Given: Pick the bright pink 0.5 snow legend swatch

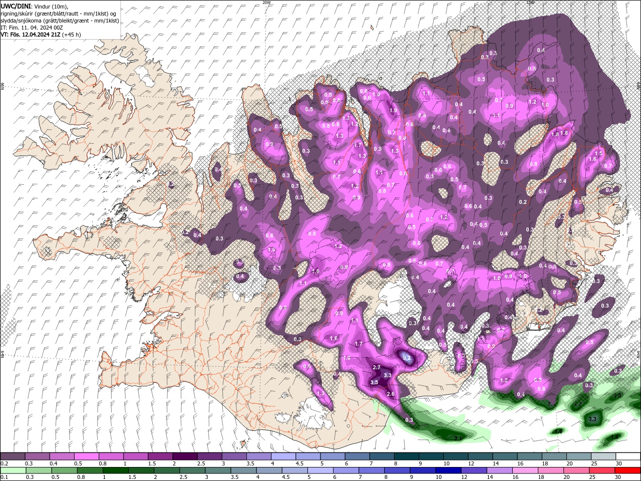Looking at the screenshot, I should 86,456.
